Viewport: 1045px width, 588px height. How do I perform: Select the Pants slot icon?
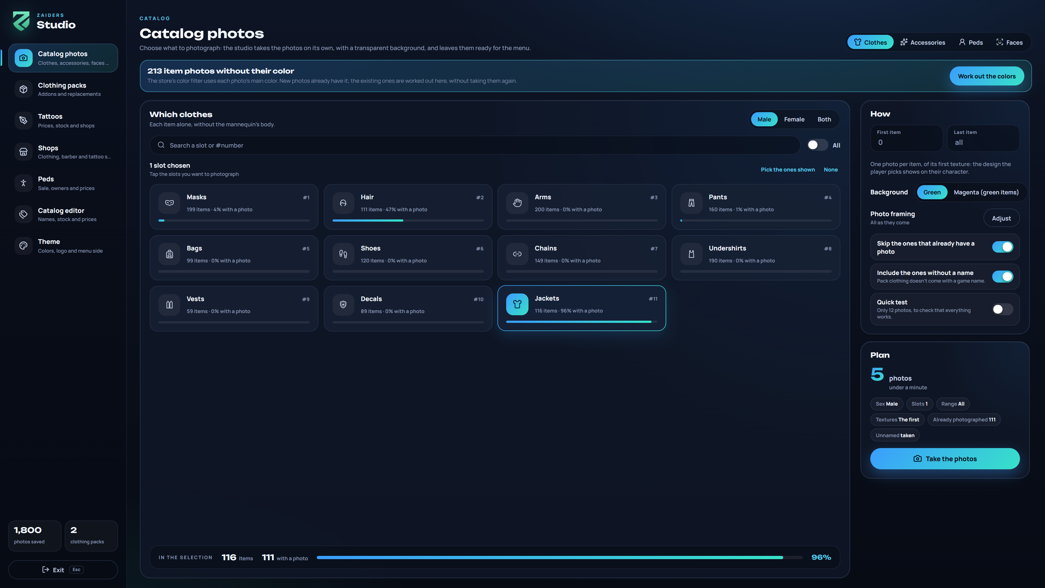click(691, 203)
